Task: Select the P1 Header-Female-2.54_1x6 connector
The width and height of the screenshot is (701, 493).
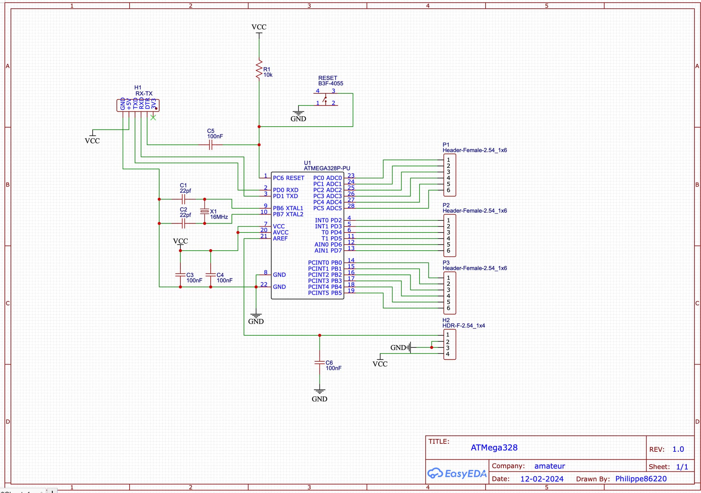Action: tap(449, 175)
